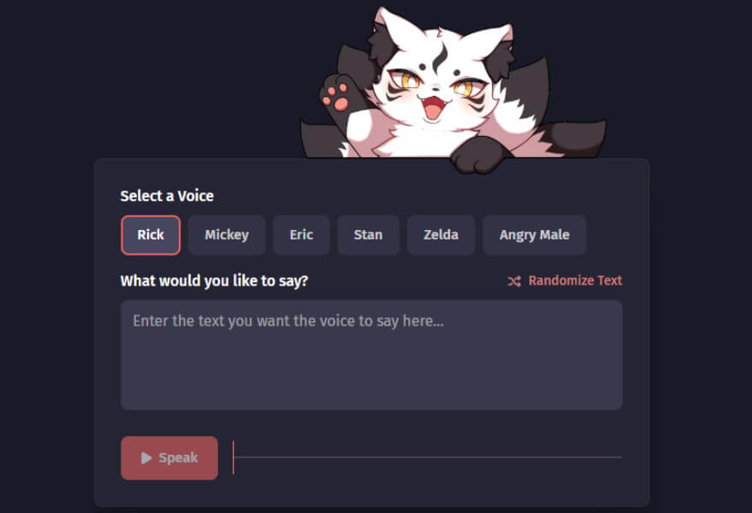Focus the text input area
Image resolution: width=752 pixels, height=513 pixels.
coord(371,355)
